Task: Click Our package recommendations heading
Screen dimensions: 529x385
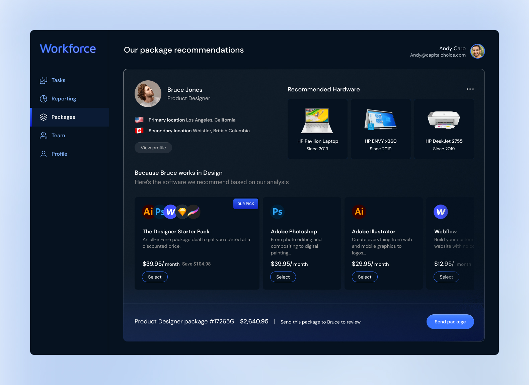Action: click(x=184, y=50)
